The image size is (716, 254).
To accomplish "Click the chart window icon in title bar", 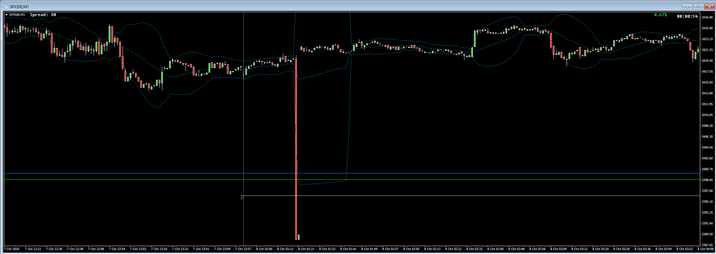I will [6, 7].
